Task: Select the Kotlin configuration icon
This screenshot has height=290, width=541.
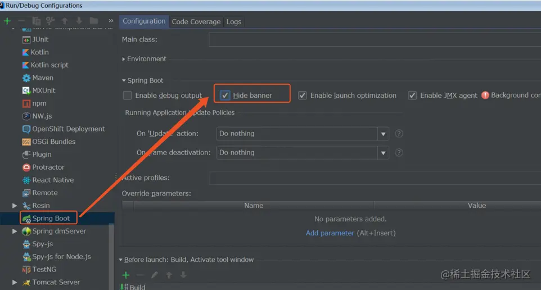Action: [25, 52]
